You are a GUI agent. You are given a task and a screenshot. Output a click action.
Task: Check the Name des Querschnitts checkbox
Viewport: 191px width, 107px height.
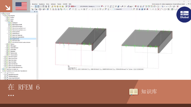click(9, 37)
